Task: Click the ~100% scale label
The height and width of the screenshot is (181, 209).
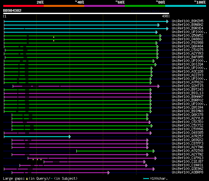Action: click(x=200, y=2)
